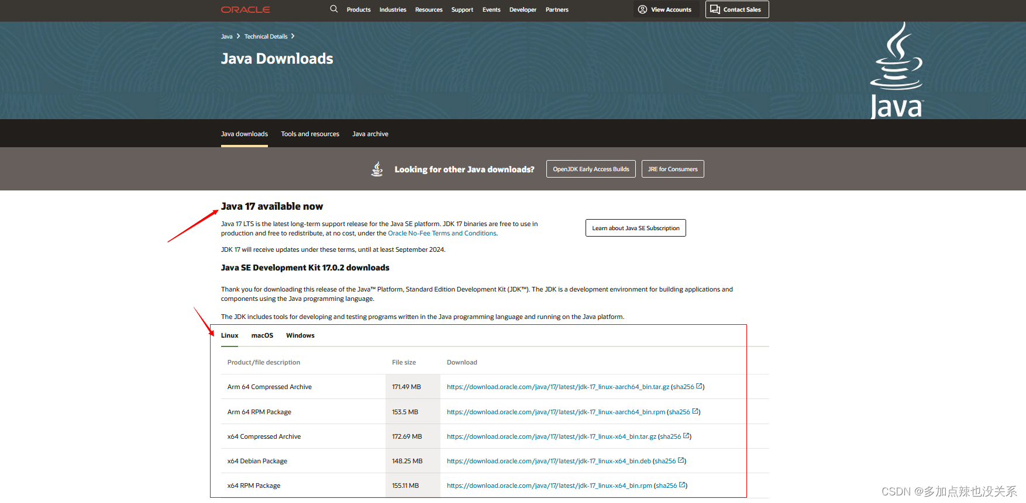This screenshot has height=503, width=1026.
Task: Select the Windows platform tab
Action: coord(300,335)
